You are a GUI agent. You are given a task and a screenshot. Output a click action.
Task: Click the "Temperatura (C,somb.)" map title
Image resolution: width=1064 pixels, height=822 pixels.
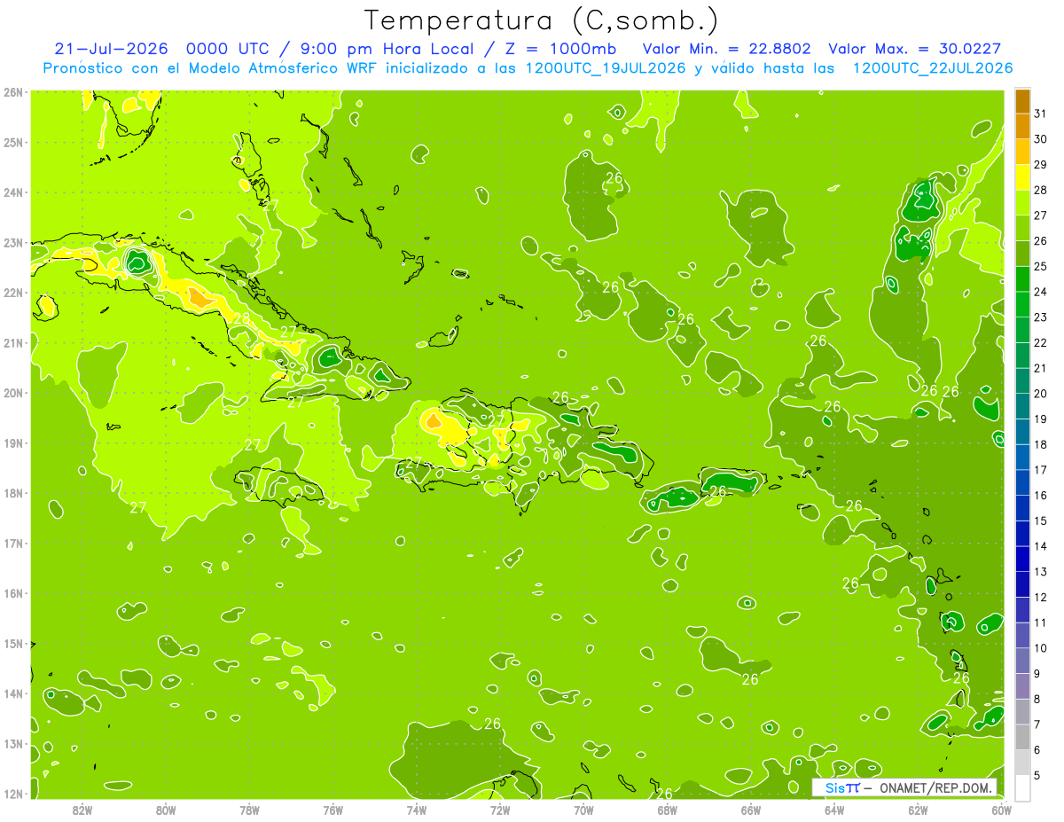(x=541, y=20)
